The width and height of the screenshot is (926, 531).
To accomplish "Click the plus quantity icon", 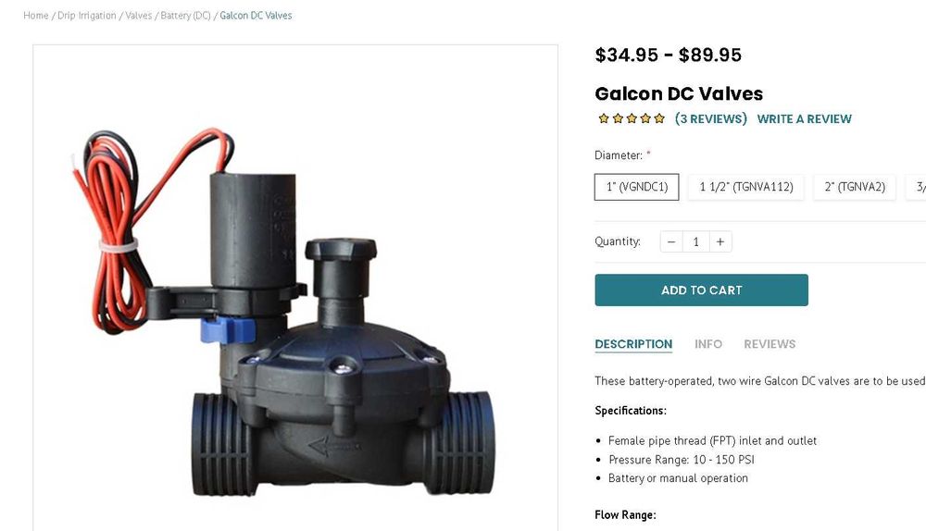I will coord(720,241).
